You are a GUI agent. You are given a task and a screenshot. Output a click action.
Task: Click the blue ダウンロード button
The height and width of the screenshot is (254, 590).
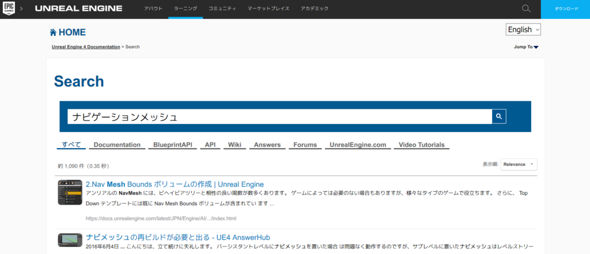point(566,9)
